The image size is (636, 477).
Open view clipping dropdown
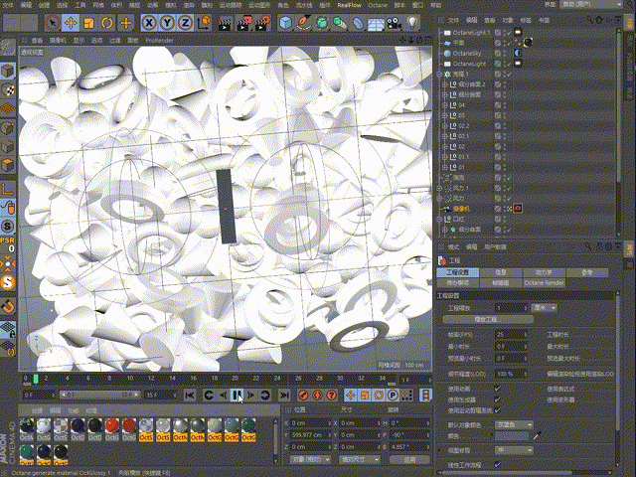pyautogui.click(x=515, y=450)
